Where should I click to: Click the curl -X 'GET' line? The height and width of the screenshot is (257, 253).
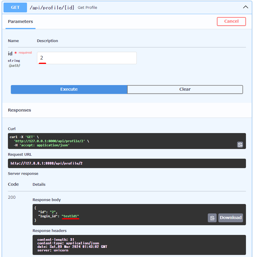click(x=24, y=137)
